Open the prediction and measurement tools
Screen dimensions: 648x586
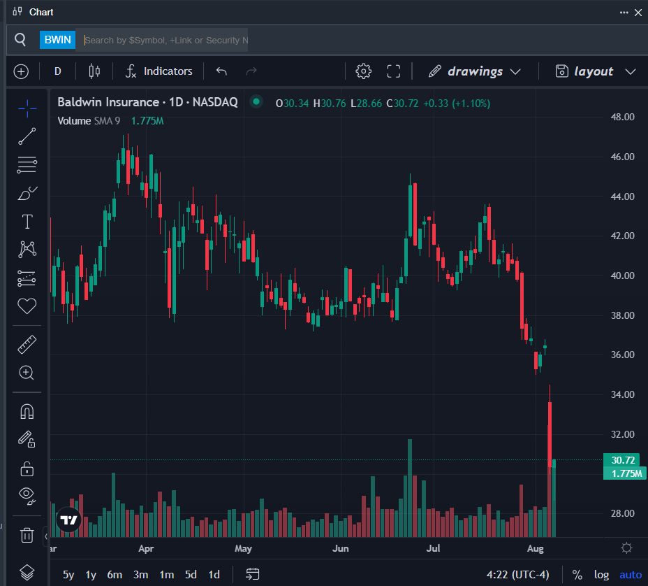[27, 278]
